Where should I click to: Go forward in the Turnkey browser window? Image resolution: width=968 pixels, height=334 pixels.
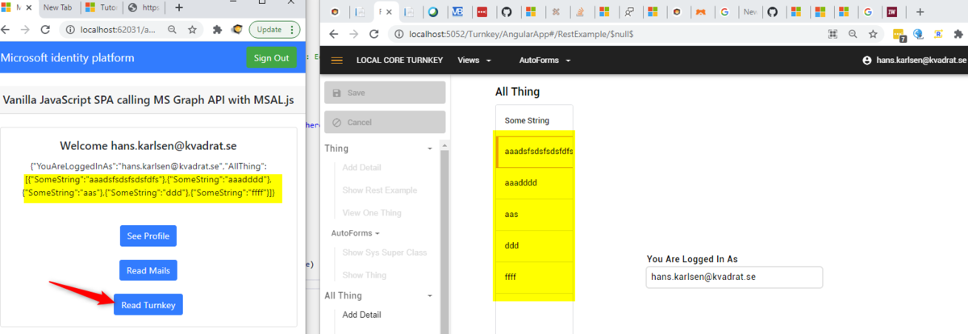pyautogui.click(x=353, y=34)
